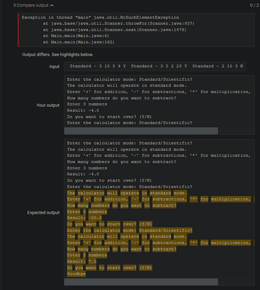This screenshot has height=290, width=260.
Task: Click the 'Input' label
Action: tap(54, 66)
